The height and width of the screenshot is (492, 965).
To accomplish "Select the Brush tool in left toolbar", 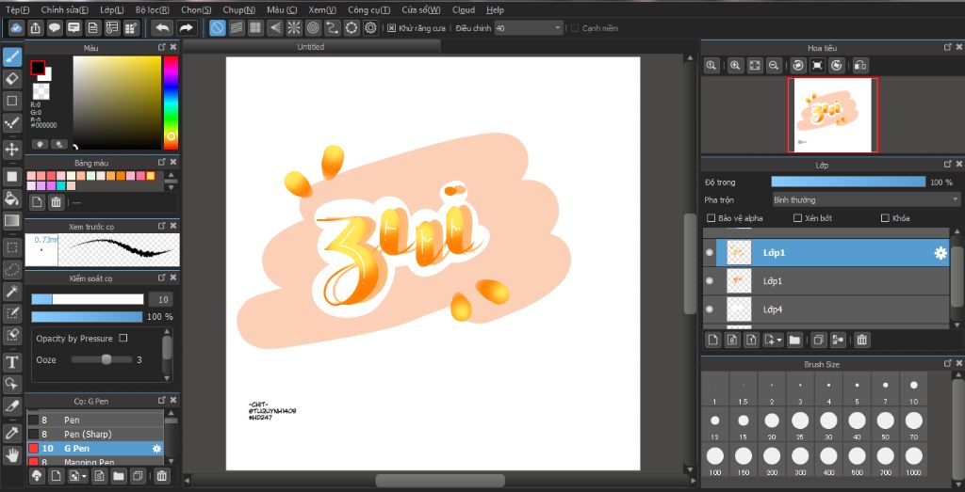I will tap(12, 57).
